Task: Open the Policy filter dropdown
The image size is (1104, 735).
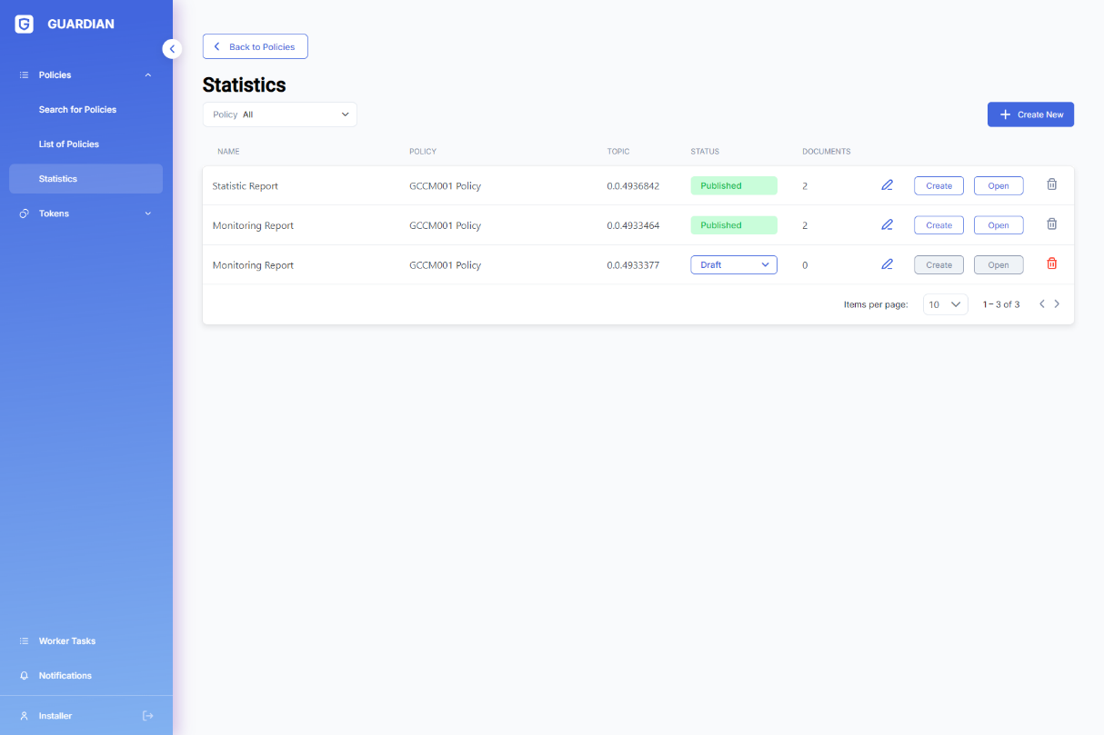Action: 280,114
